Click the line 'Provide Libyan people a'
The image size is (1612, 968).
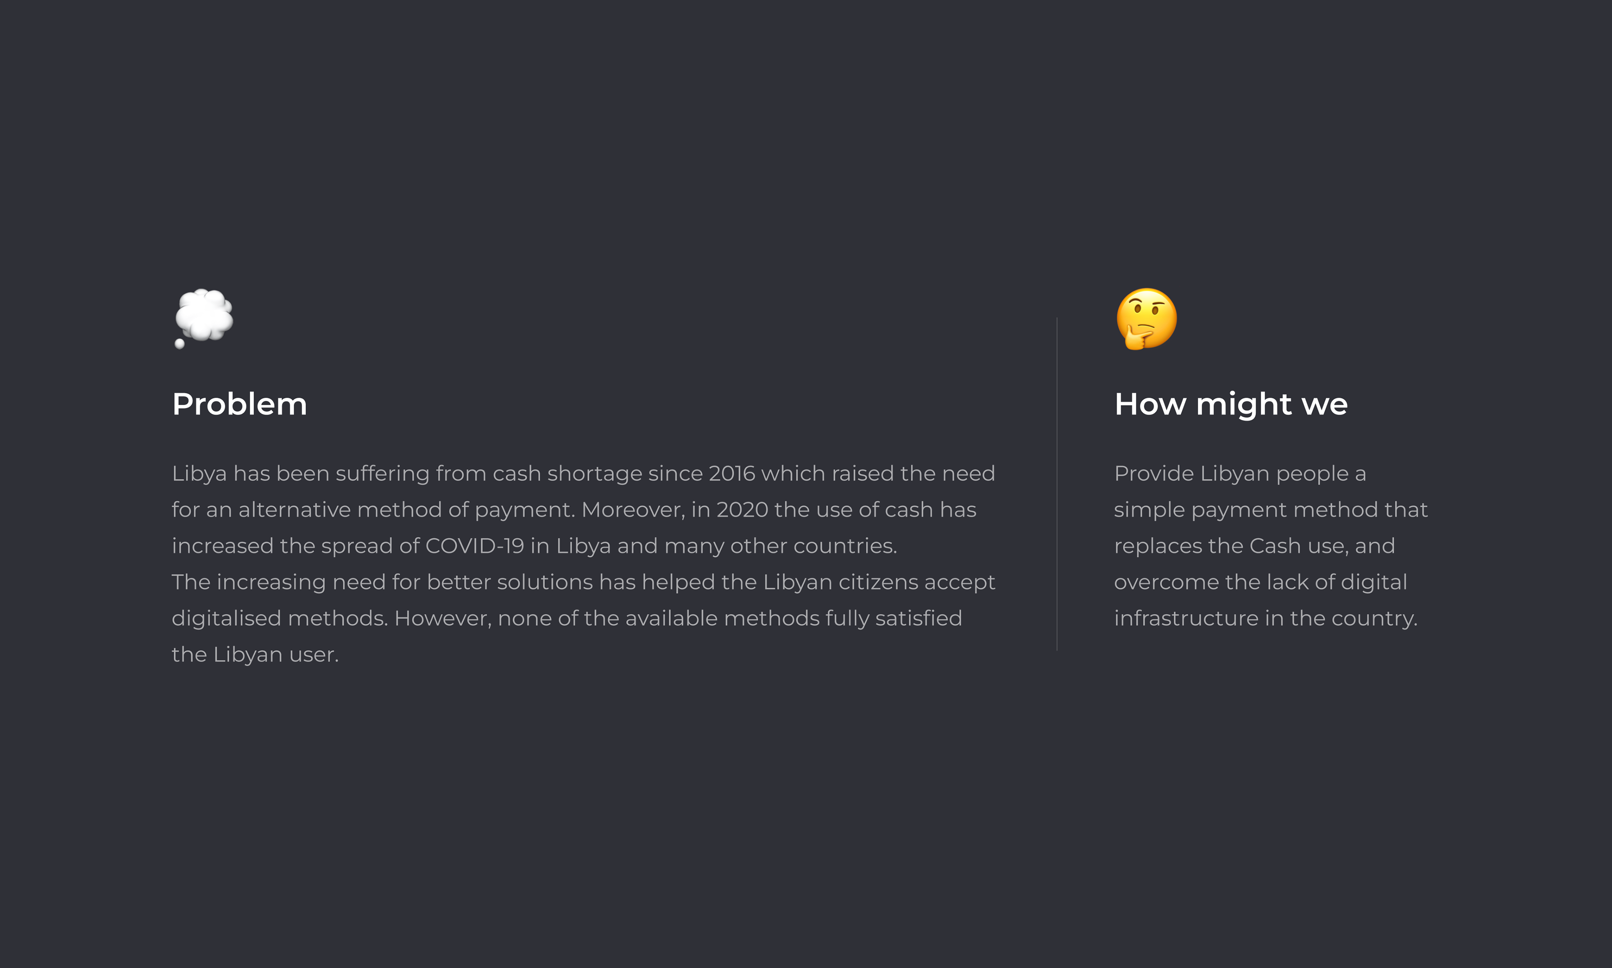click(1240, 474)
